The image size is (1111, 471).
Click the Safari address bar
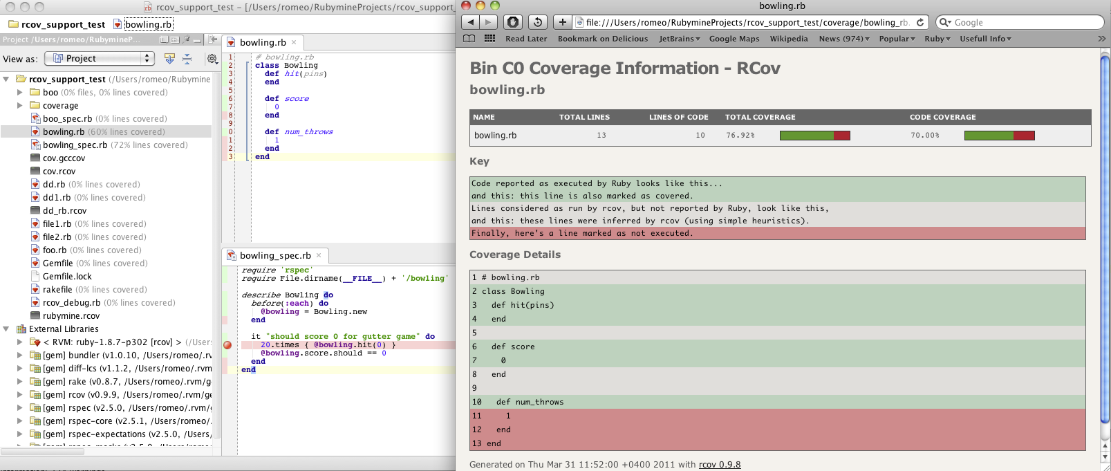(750, 22)
